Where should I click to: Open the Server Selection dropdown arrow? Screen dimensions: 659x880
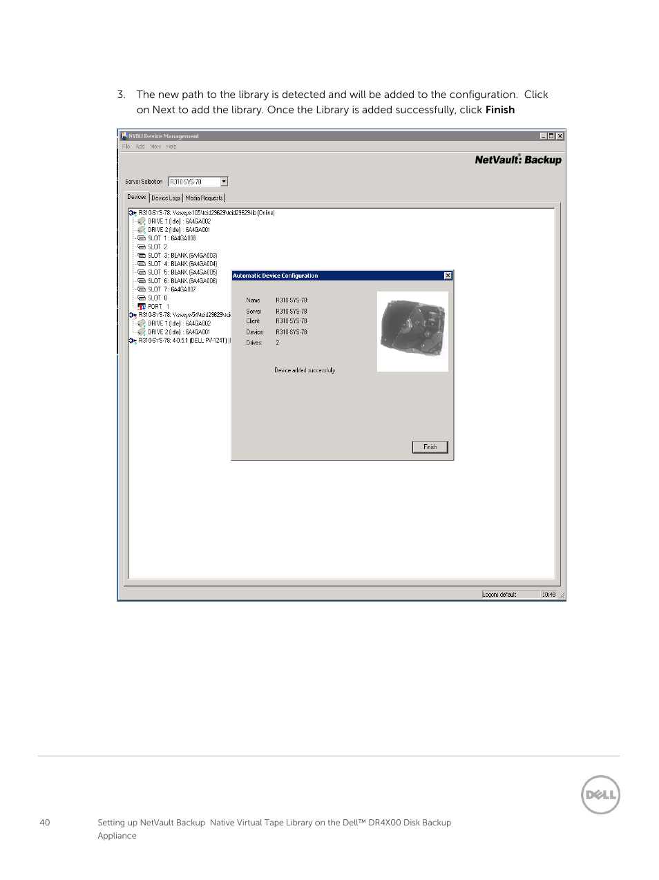224,182
